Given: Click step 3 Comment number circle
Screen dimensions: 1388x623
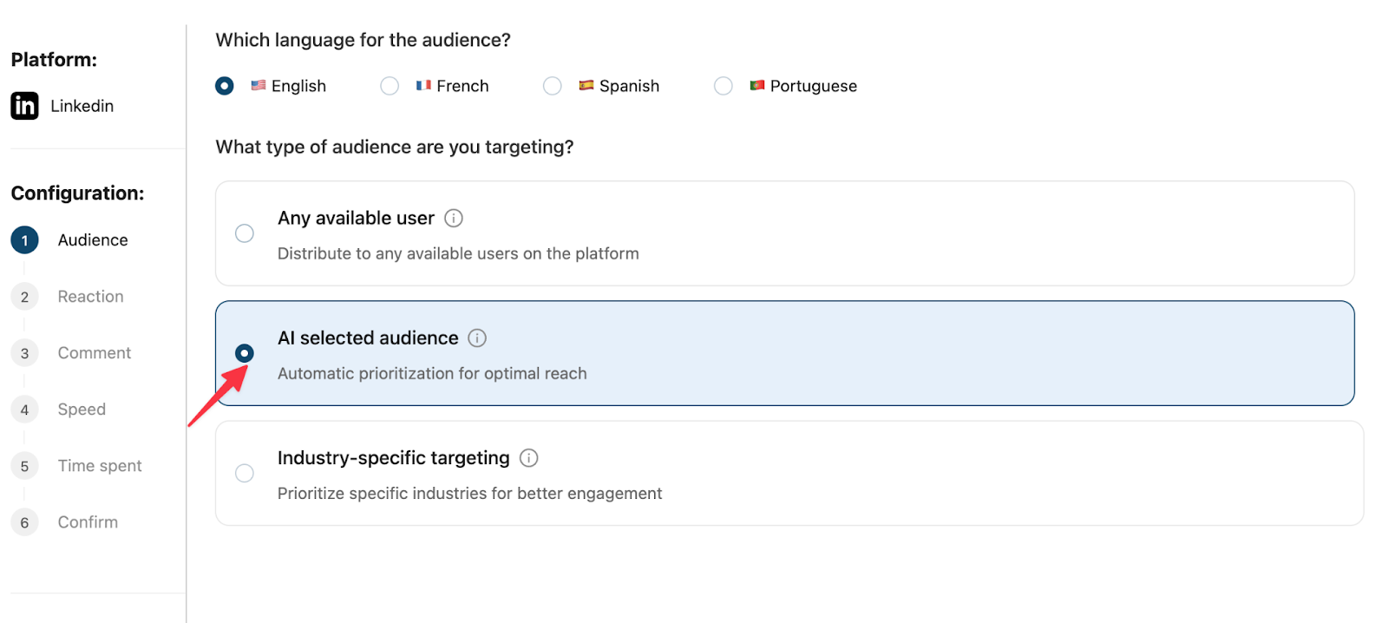Looking at the screenshot, I should click(24, 353).
